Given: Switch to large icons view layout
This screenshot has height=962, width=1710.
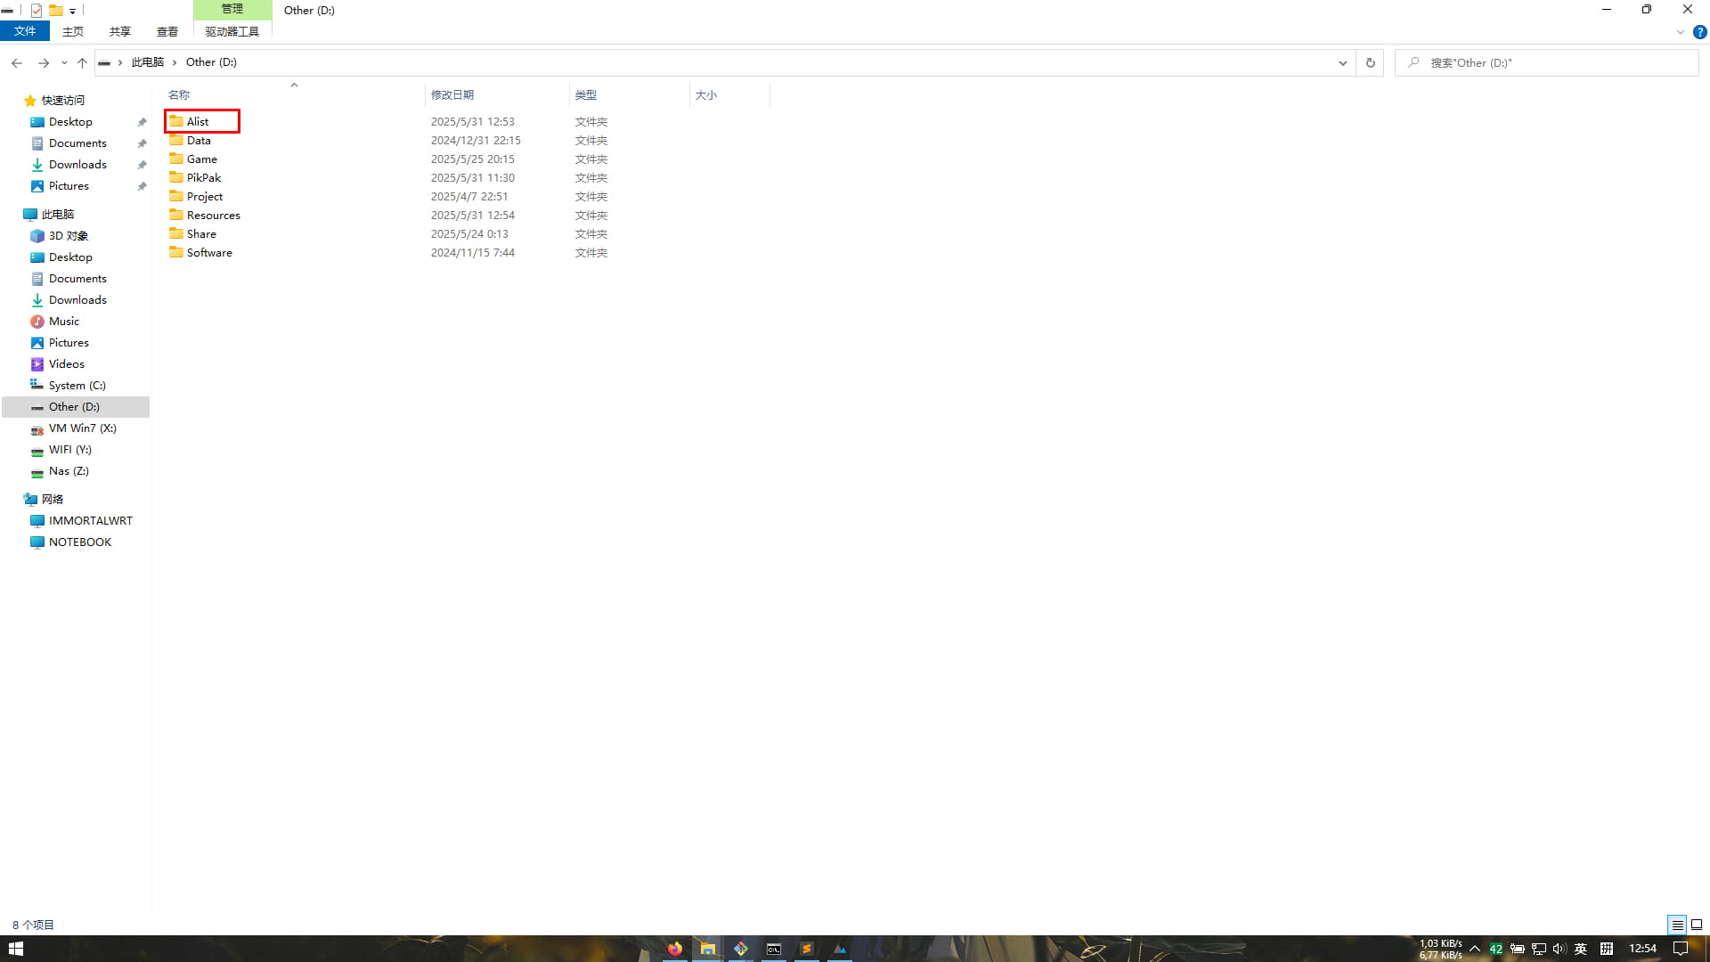Looking at the screenshot, I should coord(1697,925).
